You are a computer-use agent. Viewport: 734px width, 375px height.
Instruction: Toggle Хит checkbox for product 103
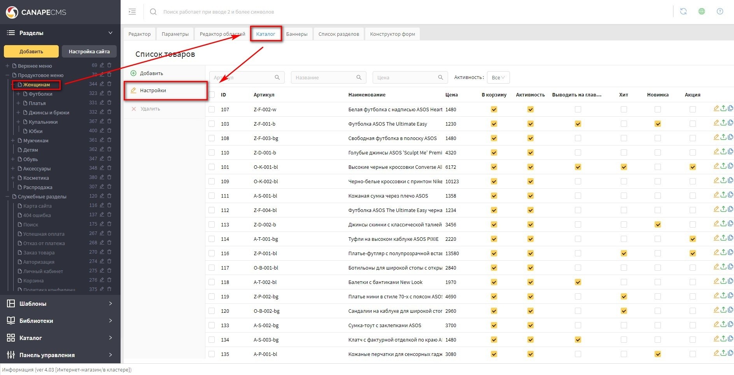pyautogui.click(x=624, y=124)
